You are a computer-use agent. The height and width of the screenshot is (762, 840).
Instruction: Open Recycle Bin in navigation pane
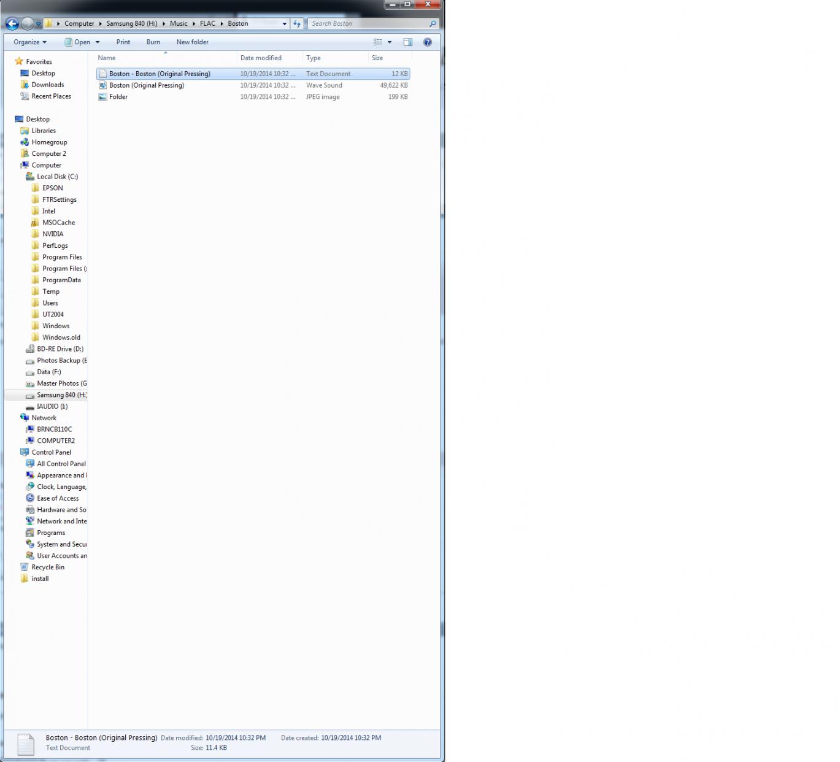(x=47, y=568)
